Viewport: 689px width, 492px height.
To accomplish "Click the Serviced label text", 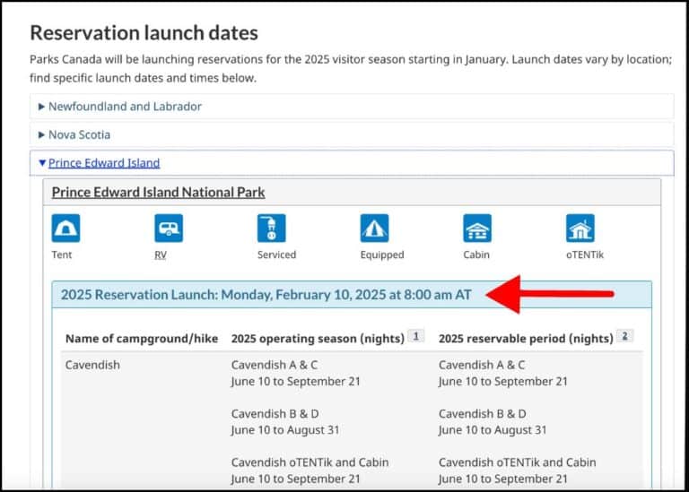I will [277, 255].
